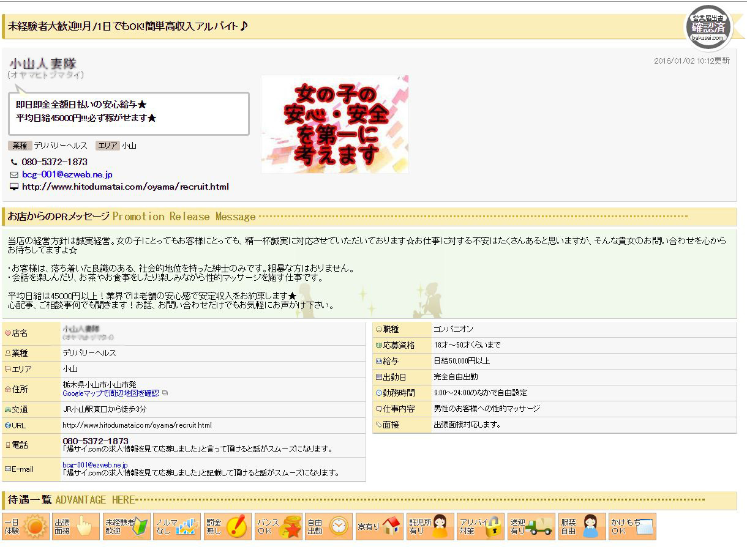
Task: Click the 小山人妻隊 shop name heading
Action: (43, 64)
